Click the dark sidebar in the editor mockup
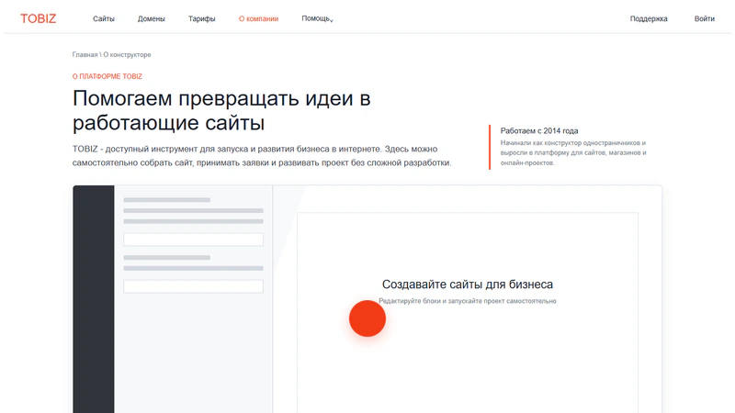Image resolution: width=735 pixels, height=413 pixels. coord(94,299)
